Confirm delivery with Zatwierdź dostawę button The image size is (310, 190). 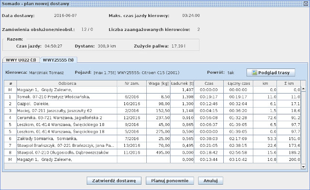(114, 181)
